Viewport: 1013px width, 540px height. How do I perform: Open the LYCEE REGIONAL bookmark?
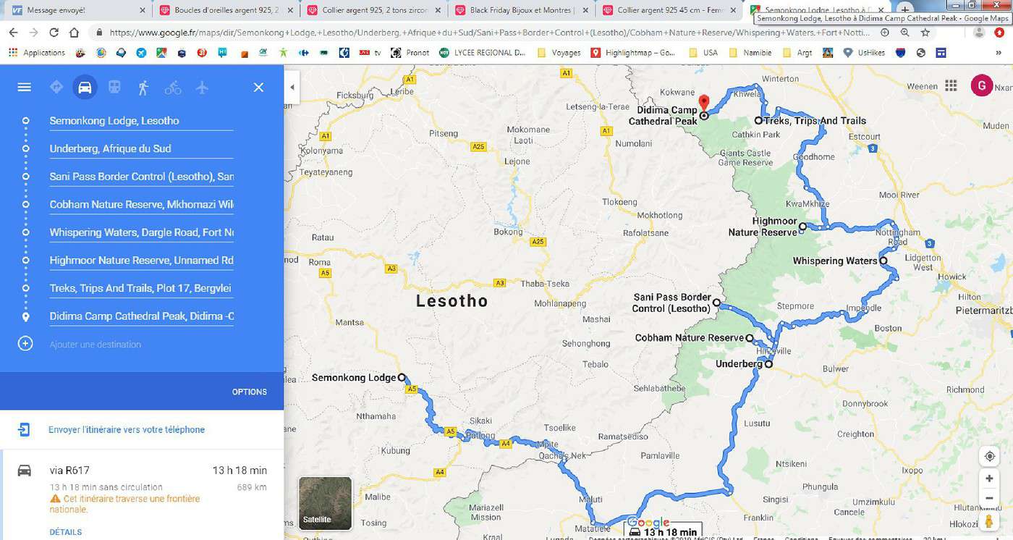[x=482, y=53]
